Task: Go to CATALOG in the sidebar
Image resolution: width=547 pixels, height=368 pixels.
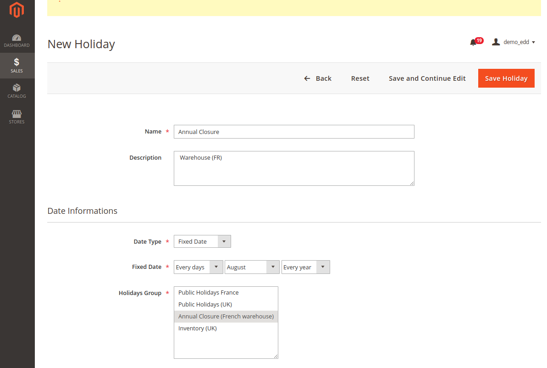Action: tap(17, 91)
